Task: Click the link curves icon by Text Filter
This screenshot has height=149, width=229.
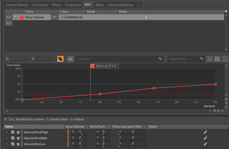Action: (x=70, y=59)
